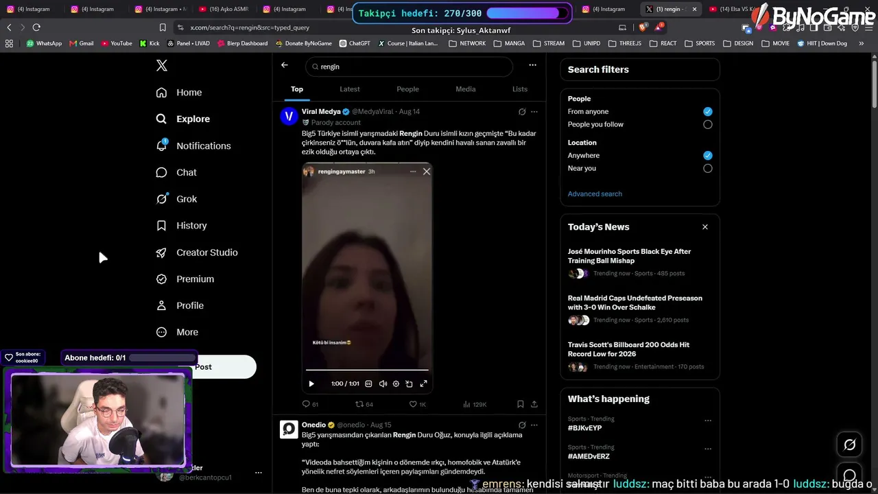Click the Grok icon on Viral Medya post
This screenshot has width=878, height=494.
(522, 112)
